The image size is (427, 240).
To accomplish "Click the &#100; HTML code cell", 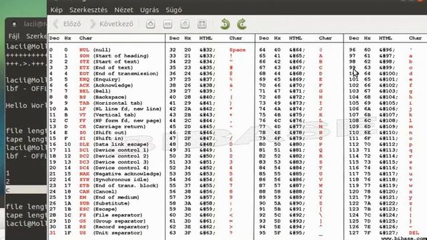I will click(388, 73).
